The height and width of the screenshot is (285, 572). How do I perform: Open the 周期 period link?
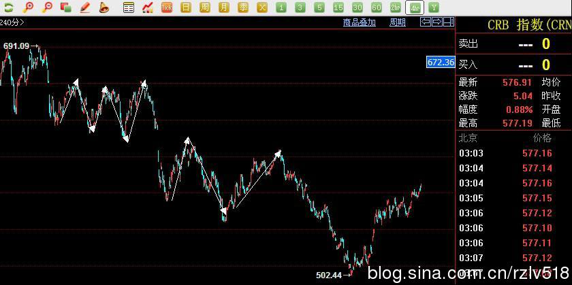point(397,22)
